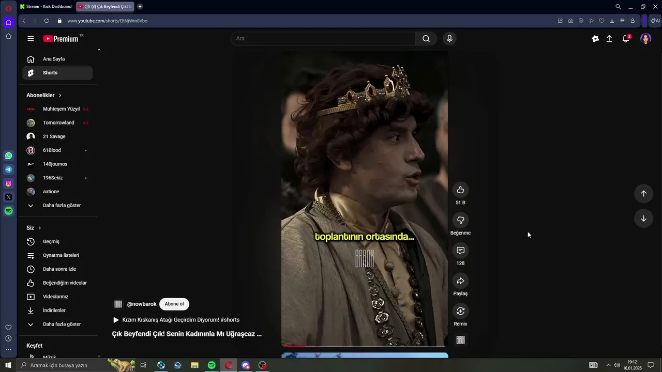This screenshot has width=662, height=372.
Task: Toggle the YouTube hamburger guide menu
Action: [x=31, y=39]
